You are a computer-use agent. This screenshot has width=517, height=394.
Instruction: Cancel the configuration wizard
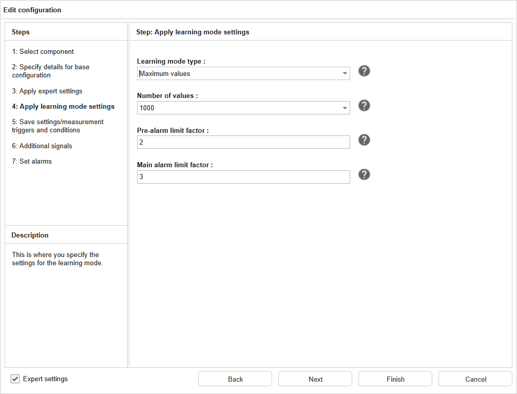click(x=475, y=379)
